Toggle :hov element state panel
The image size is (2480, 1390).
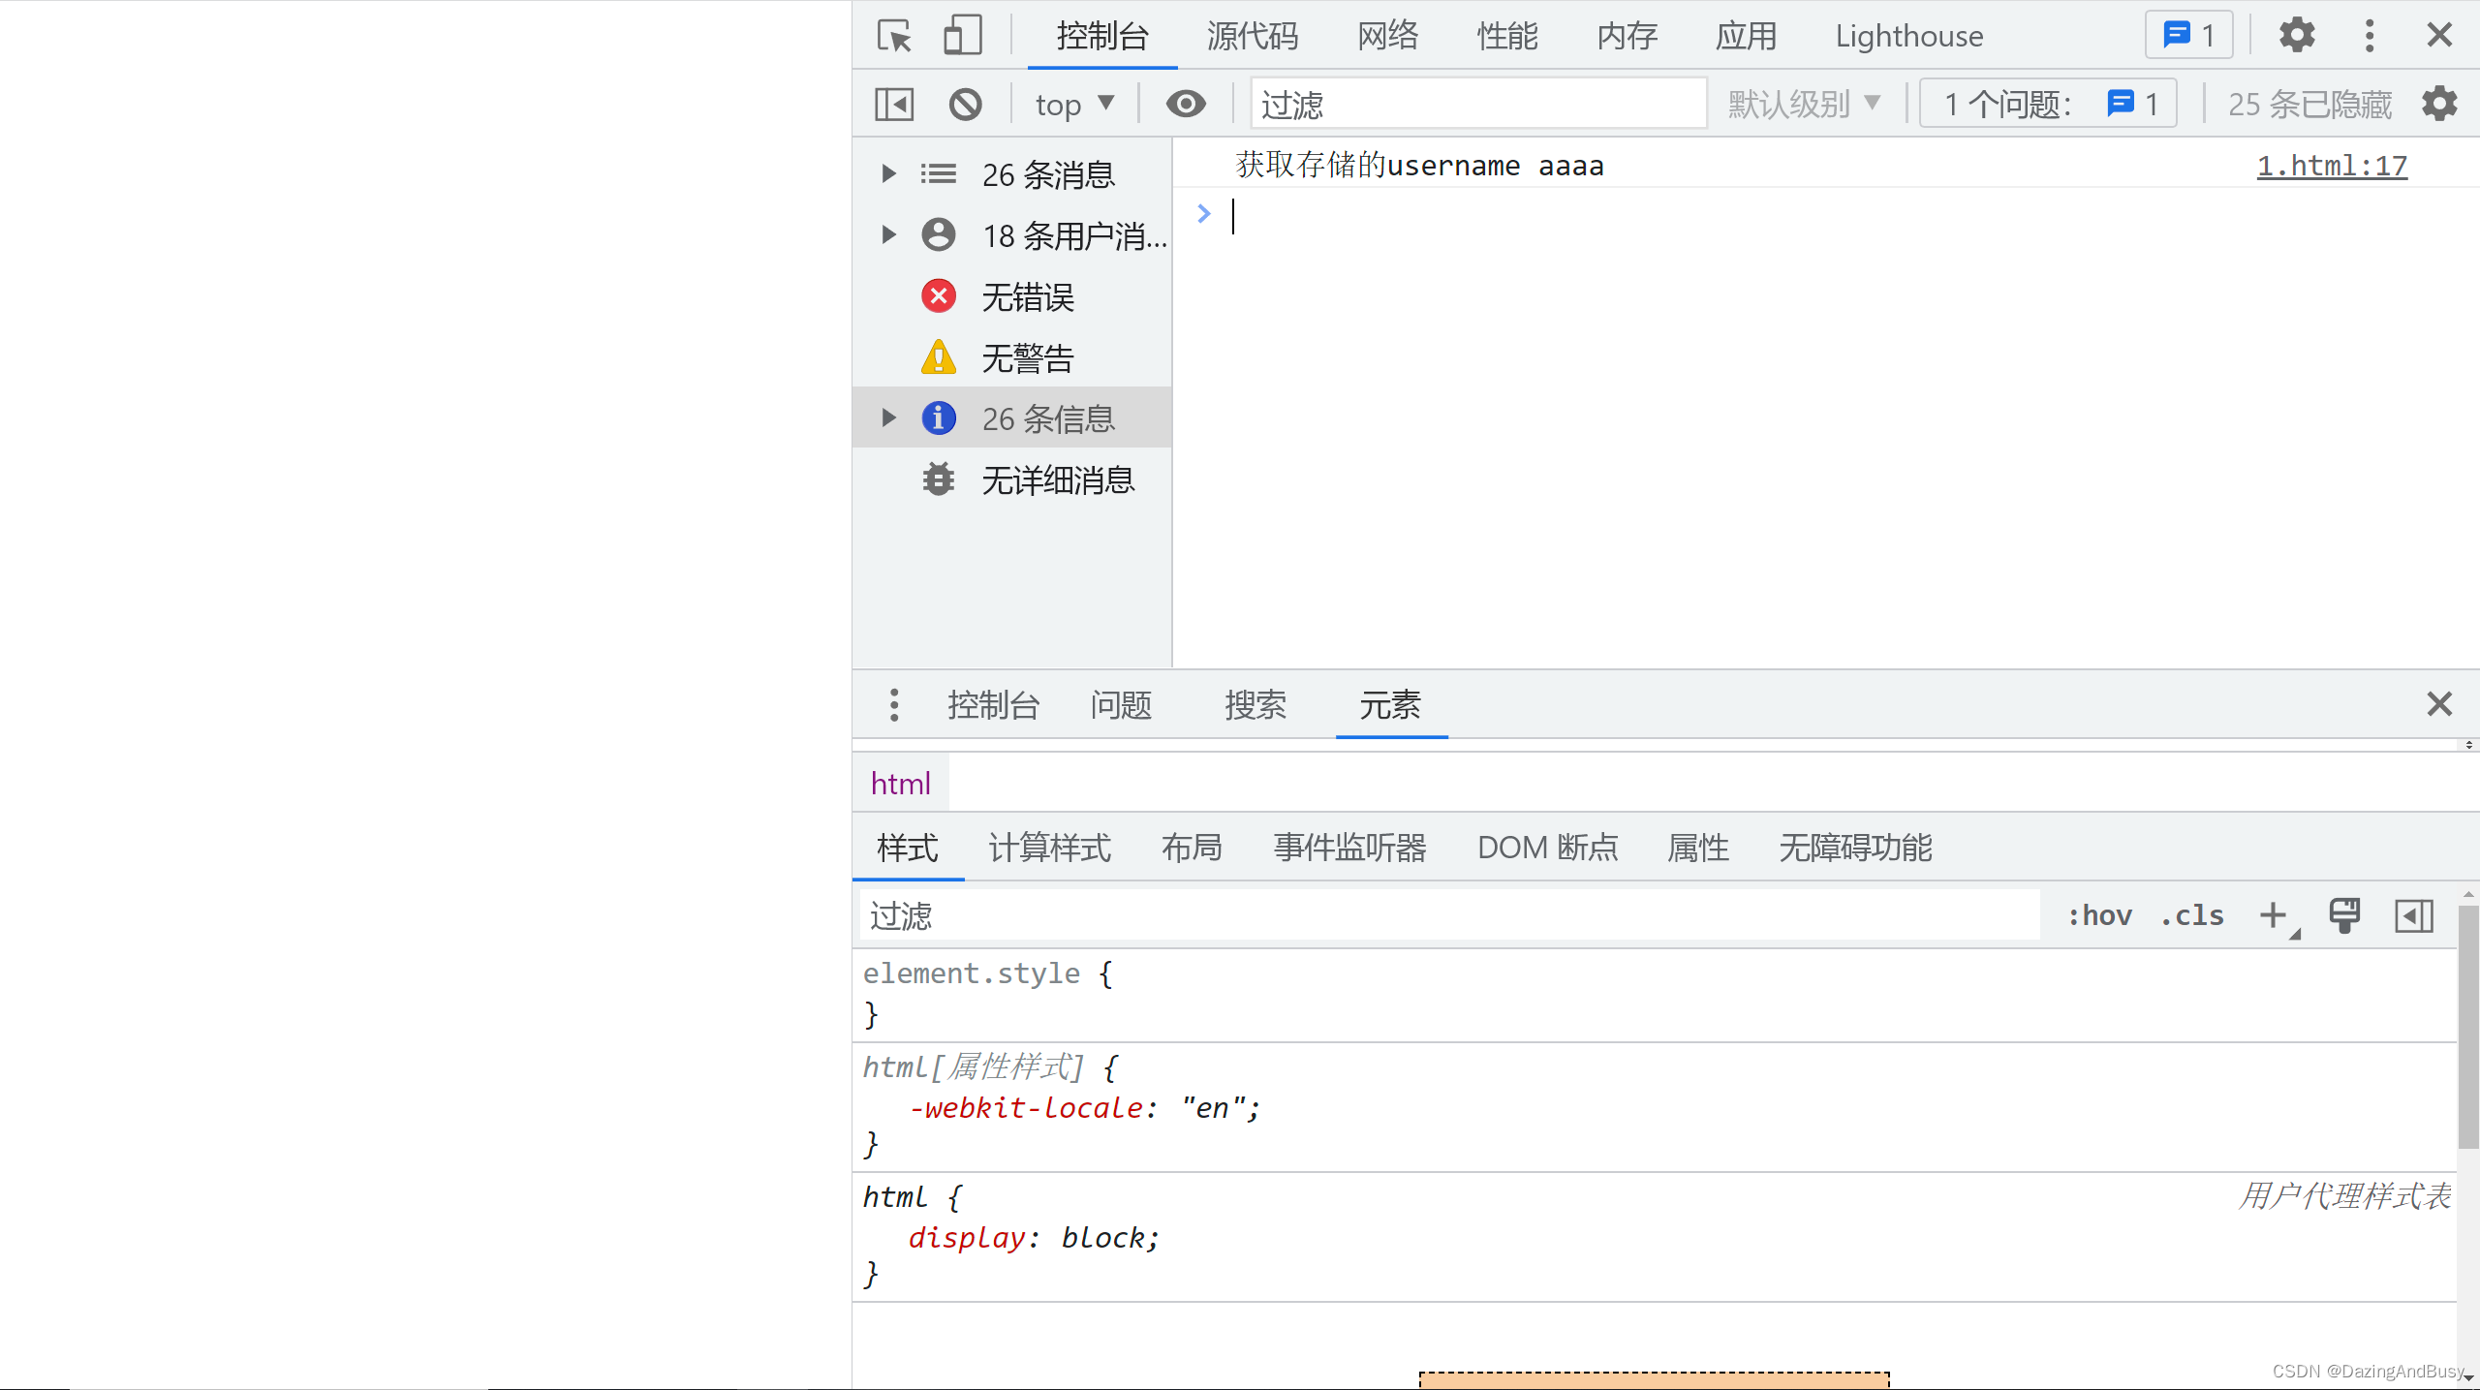[x=2099, y=914]
